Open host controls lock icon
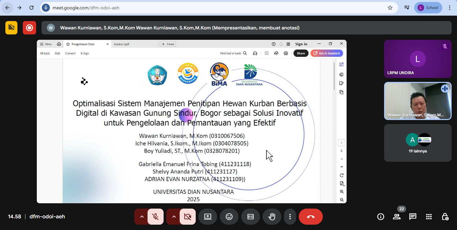This screenshot has width=457, height=230. coord(445,217)
